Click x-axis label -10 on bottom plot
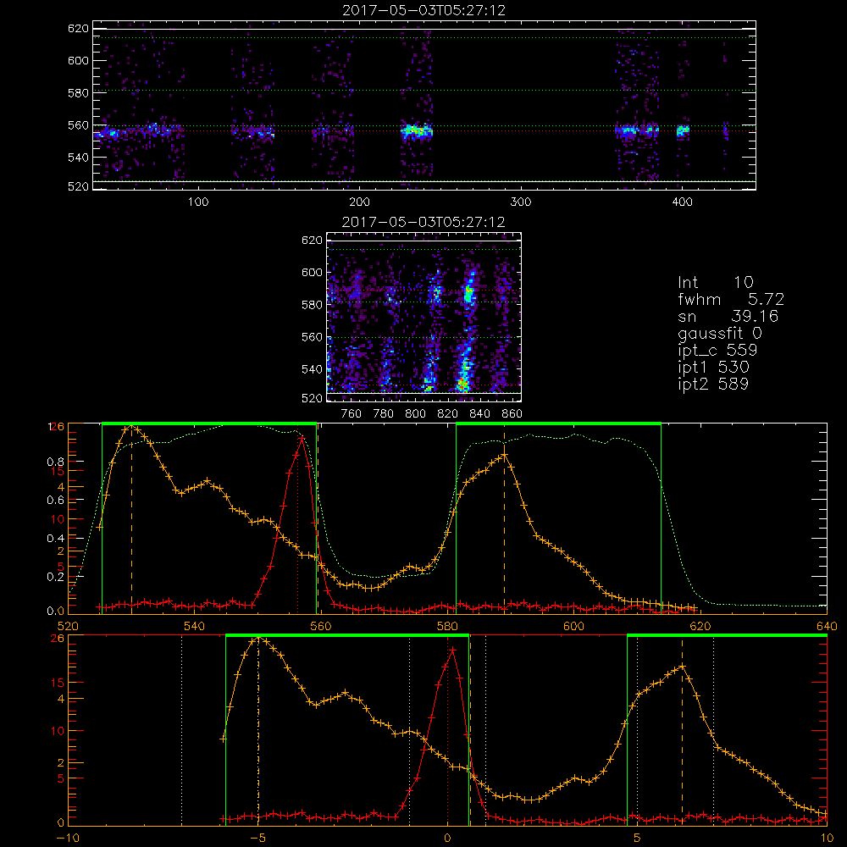847x847 pixels. click(x=68, y=839)
